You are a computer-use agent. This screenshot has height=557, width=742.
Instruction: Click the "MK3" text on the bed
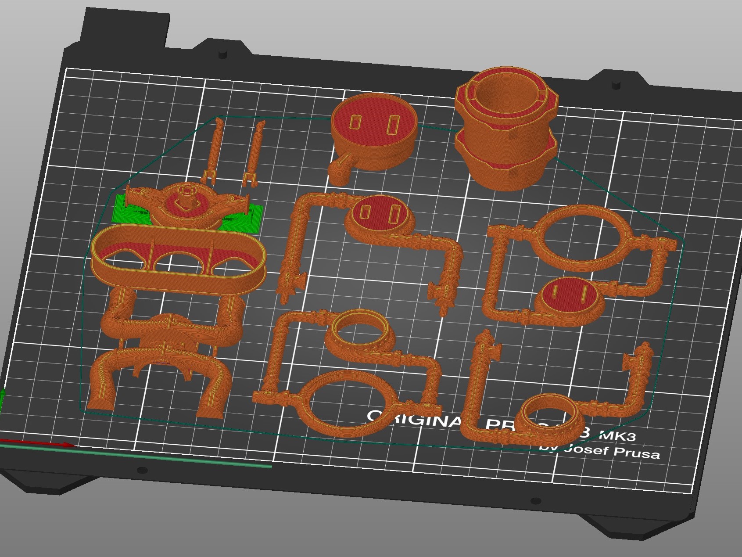(617, 435)
